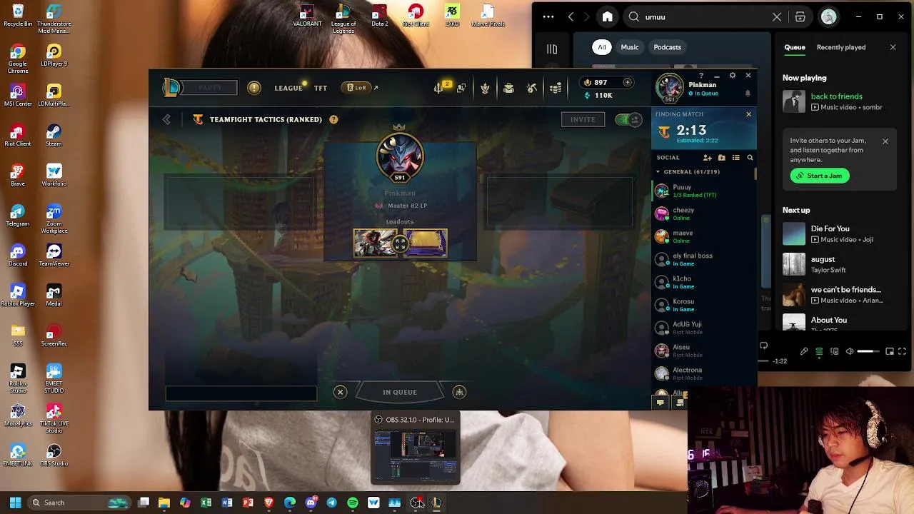Open Discord from the taskbar

coord(311,503)
